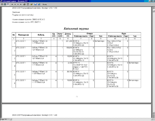Viewport: 155px width, 121px height.
Task: Toggle the zoom-to-page-width icon
Action: pos(8,4)
